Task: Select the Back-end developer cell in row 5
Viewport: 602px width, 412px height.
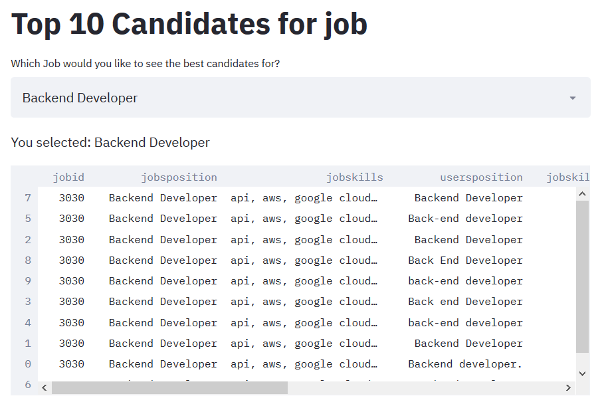Action: point(465,219)
